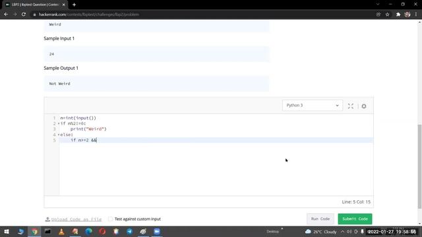Open the terminal app in taskbar

coord(47,231)
